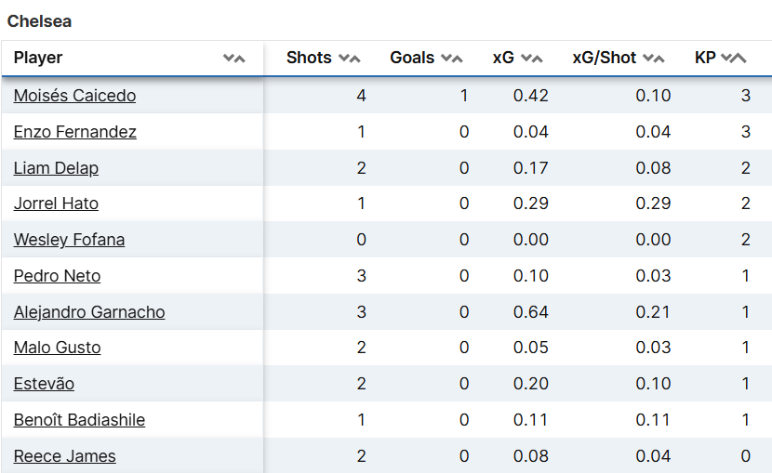This screenshot has height=473, width=772.
Task: Click KP column sort arrows
Action: (x=734, y=58)
